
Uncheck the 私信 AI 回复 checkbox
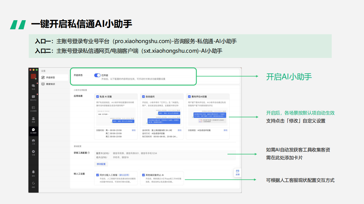pos(97,96)
